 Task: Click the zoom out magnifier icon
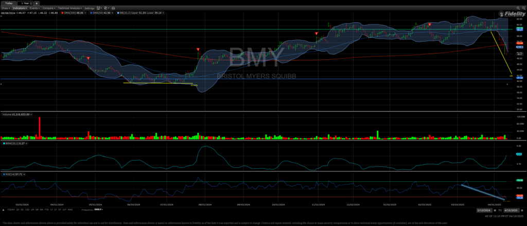pos(523,8)
